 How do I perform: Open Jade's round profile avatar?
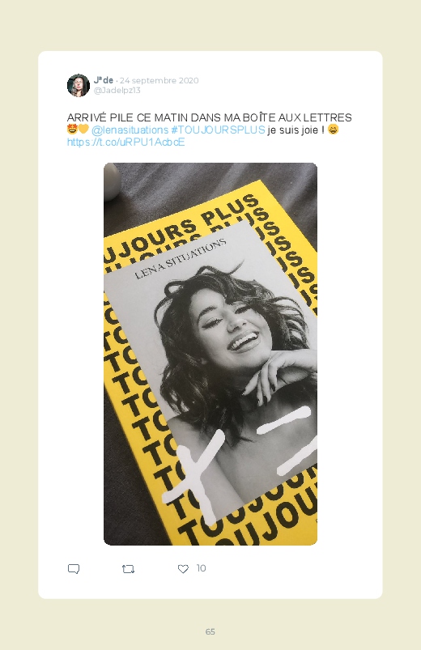(79, 85)
